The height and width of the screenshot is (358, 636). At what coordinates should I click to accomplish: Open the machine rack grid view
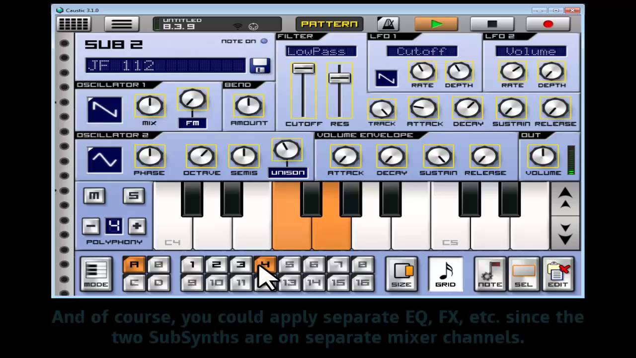coord(73,24)
